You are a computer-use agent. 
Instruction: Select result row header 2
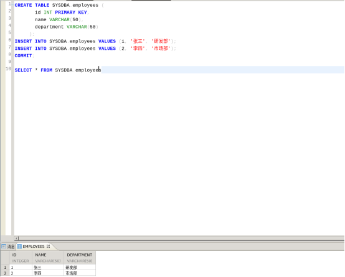[5, 273]
